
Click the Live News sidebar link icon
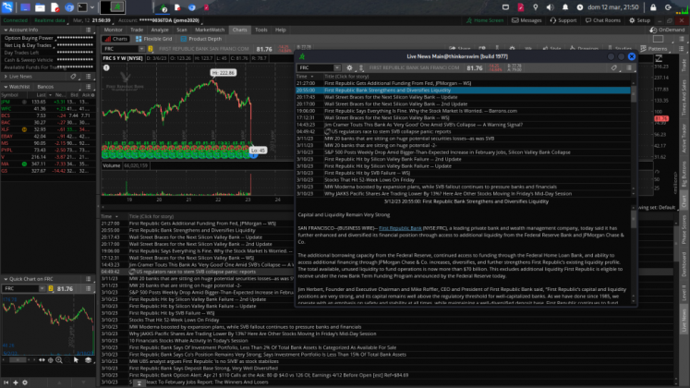[x=74, y=77]
